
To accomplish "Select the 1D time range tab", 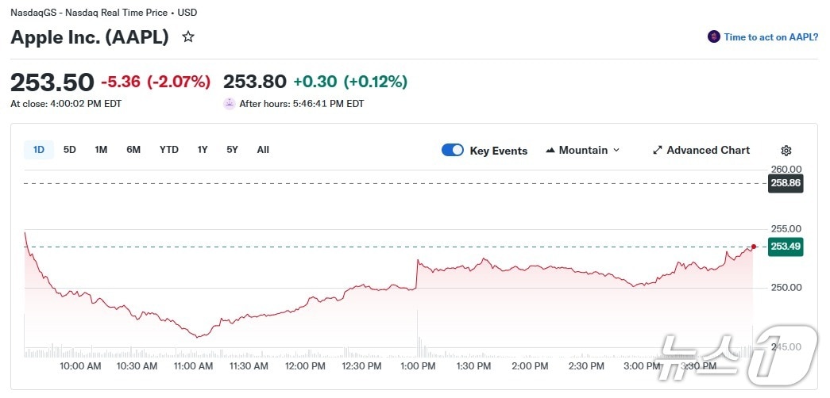I will pos(39,150).
